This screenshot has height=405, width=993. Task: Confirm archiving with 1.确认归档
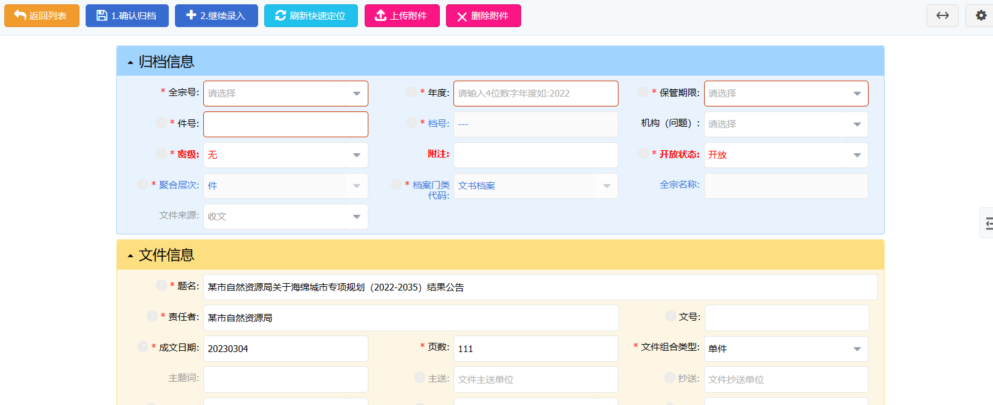[127, 16]
